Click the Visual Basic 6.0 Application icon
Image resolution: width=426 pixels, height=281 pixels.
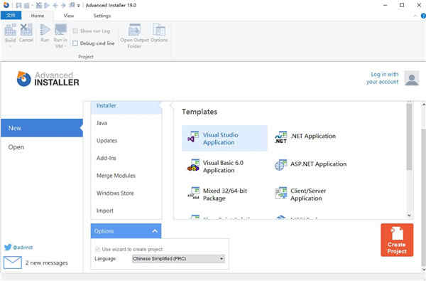click(x=193, y=165)
